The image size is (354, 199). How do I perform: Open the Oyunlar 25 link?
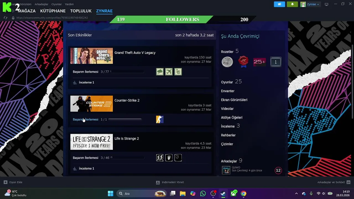click(231, 82)
